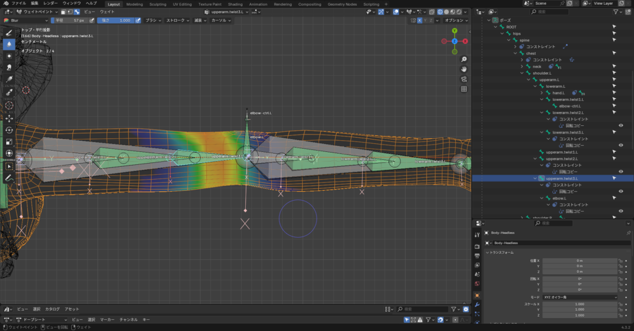Open the Tool properties tab icon
Image resolution: width=634 pixels, height=331 pixels.
pos(477,235)
